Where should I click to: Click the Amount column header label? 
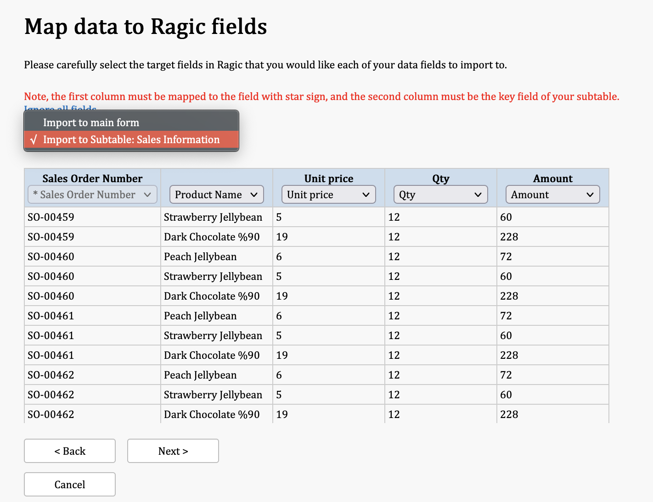pos(553,178)
